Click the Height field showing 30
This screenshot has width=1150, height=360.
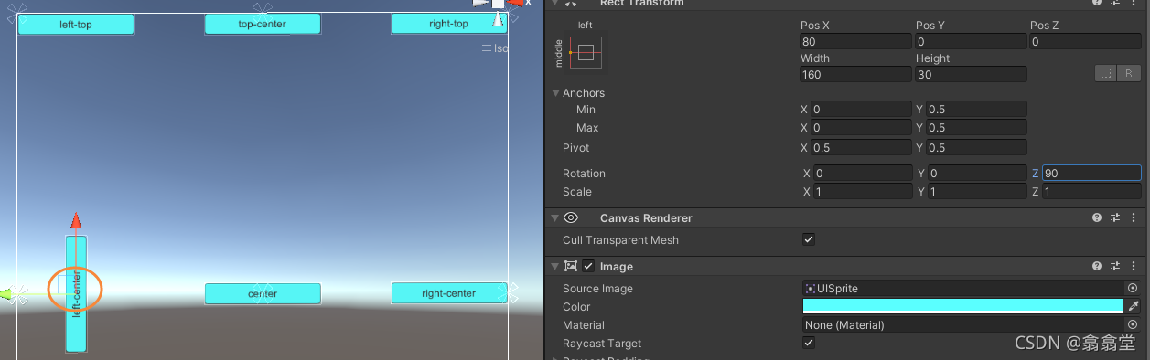[x=970, y=75]
